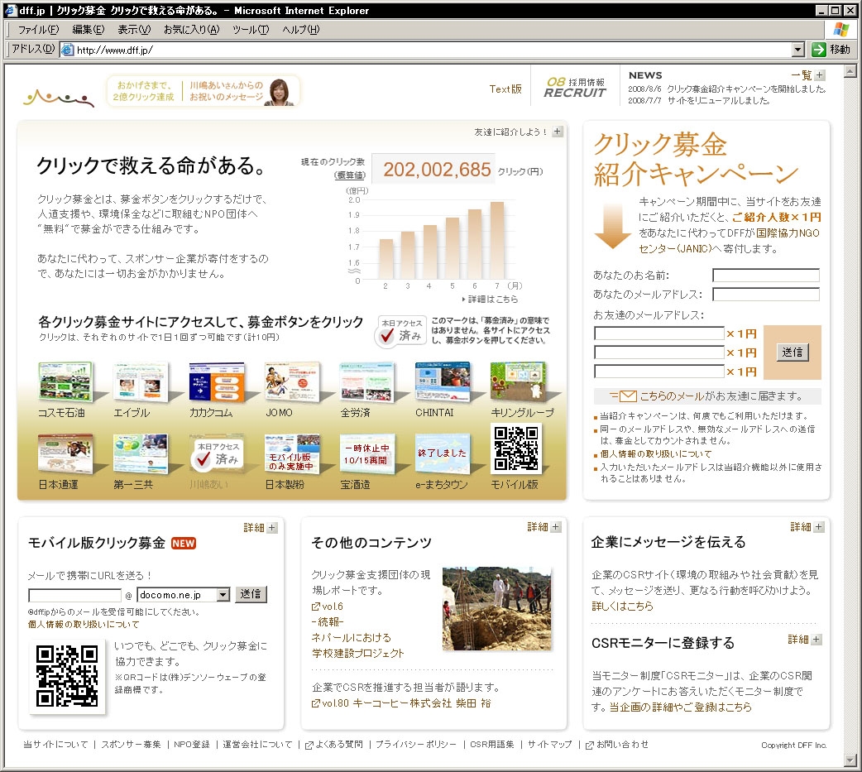Expand 友達に紹介しよう plus button
Viewport: 862px width, 772px height.
pos(558,132)
